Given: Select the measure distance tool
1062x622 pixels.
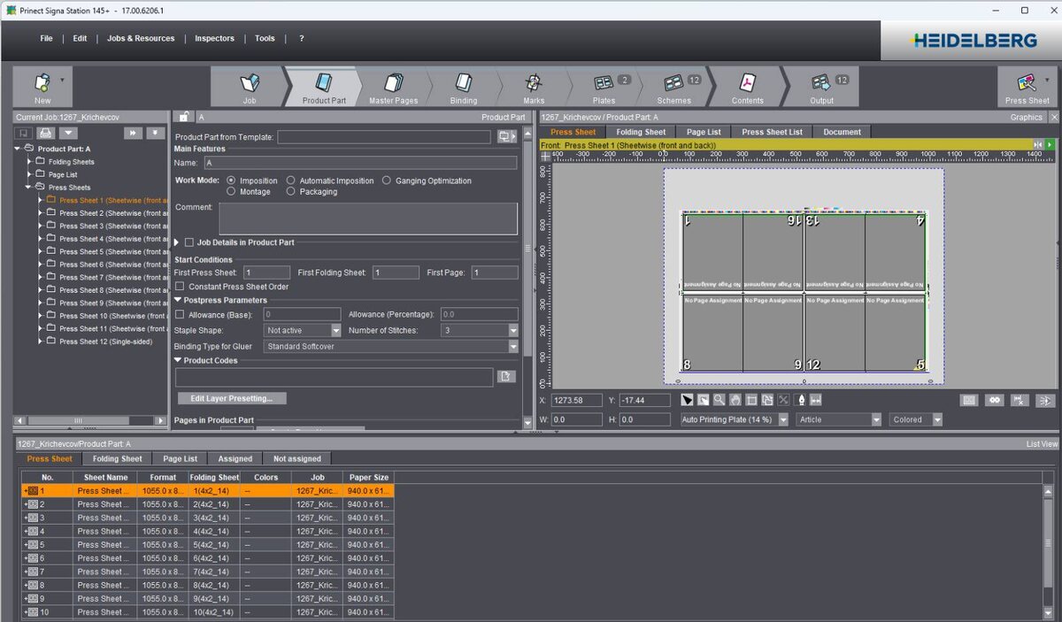Looking at the screenshot, I should click(816, 400).
